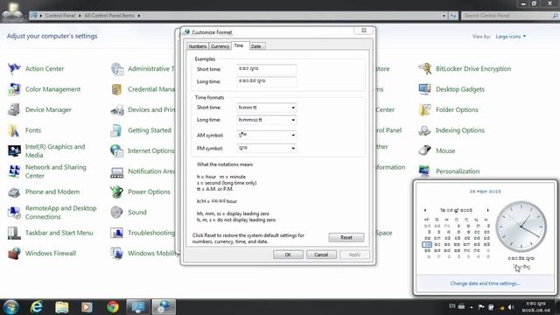Image resolution: width=560 pixels, height=315 pixels.
Task: Switch to the Currency tab
Action: coord(220,46)
